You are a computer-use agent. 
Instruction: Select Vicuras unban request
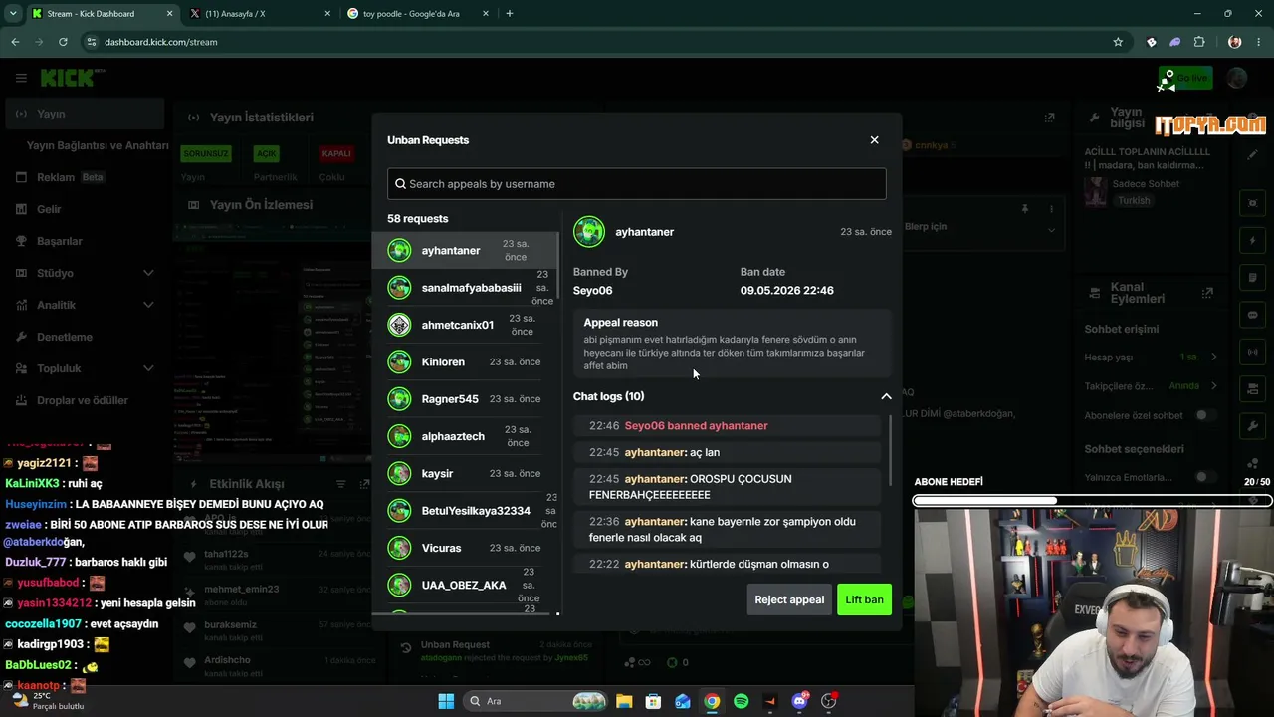tap(465, 548)
